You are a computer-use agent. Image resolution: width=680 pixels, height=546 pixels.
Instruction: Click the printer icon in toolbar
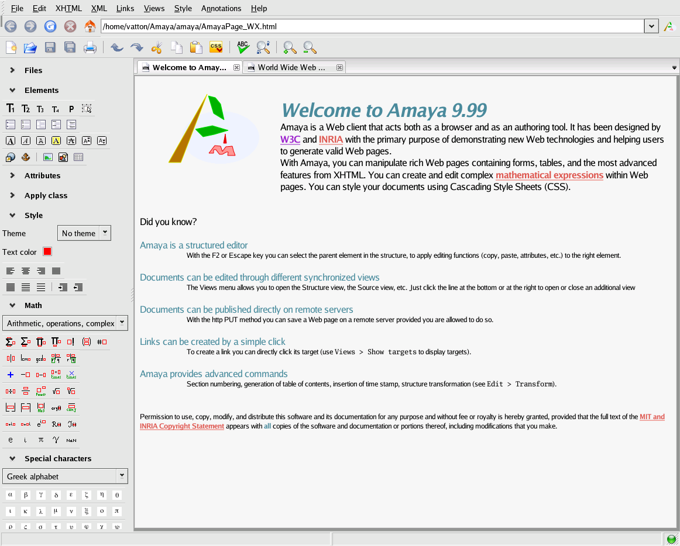[90, 47]
